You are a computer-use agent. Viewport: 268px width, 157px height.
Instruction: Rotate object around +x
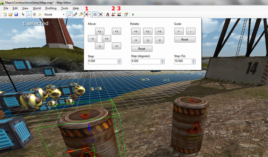136,31
